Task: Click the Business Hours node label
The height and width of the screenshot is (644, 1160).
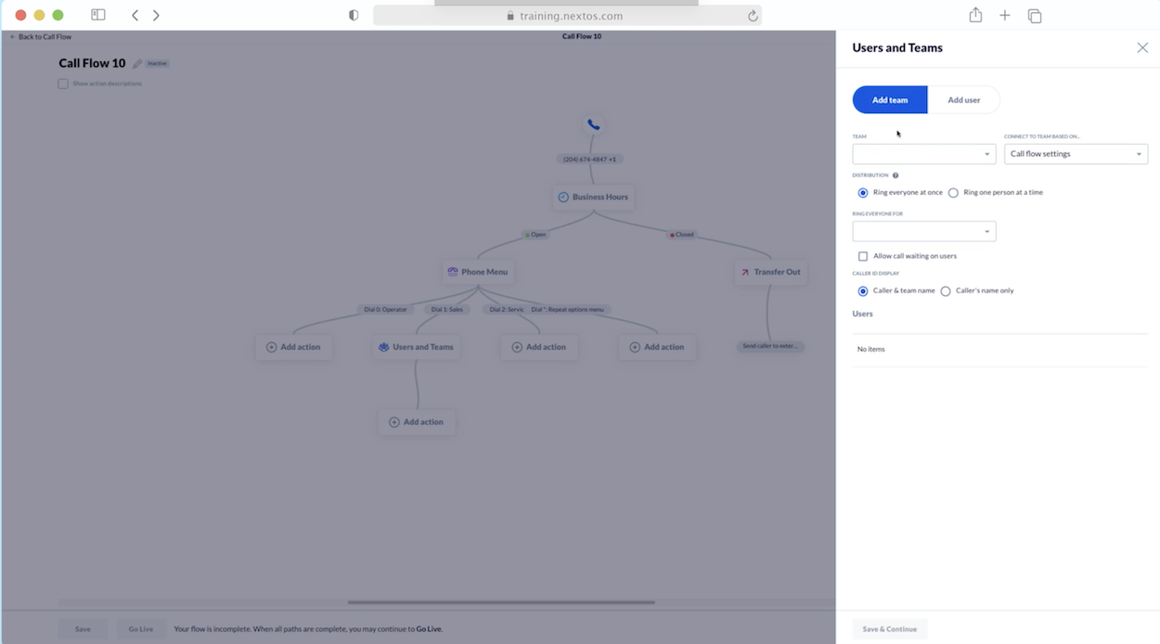Action: [600, 197]
